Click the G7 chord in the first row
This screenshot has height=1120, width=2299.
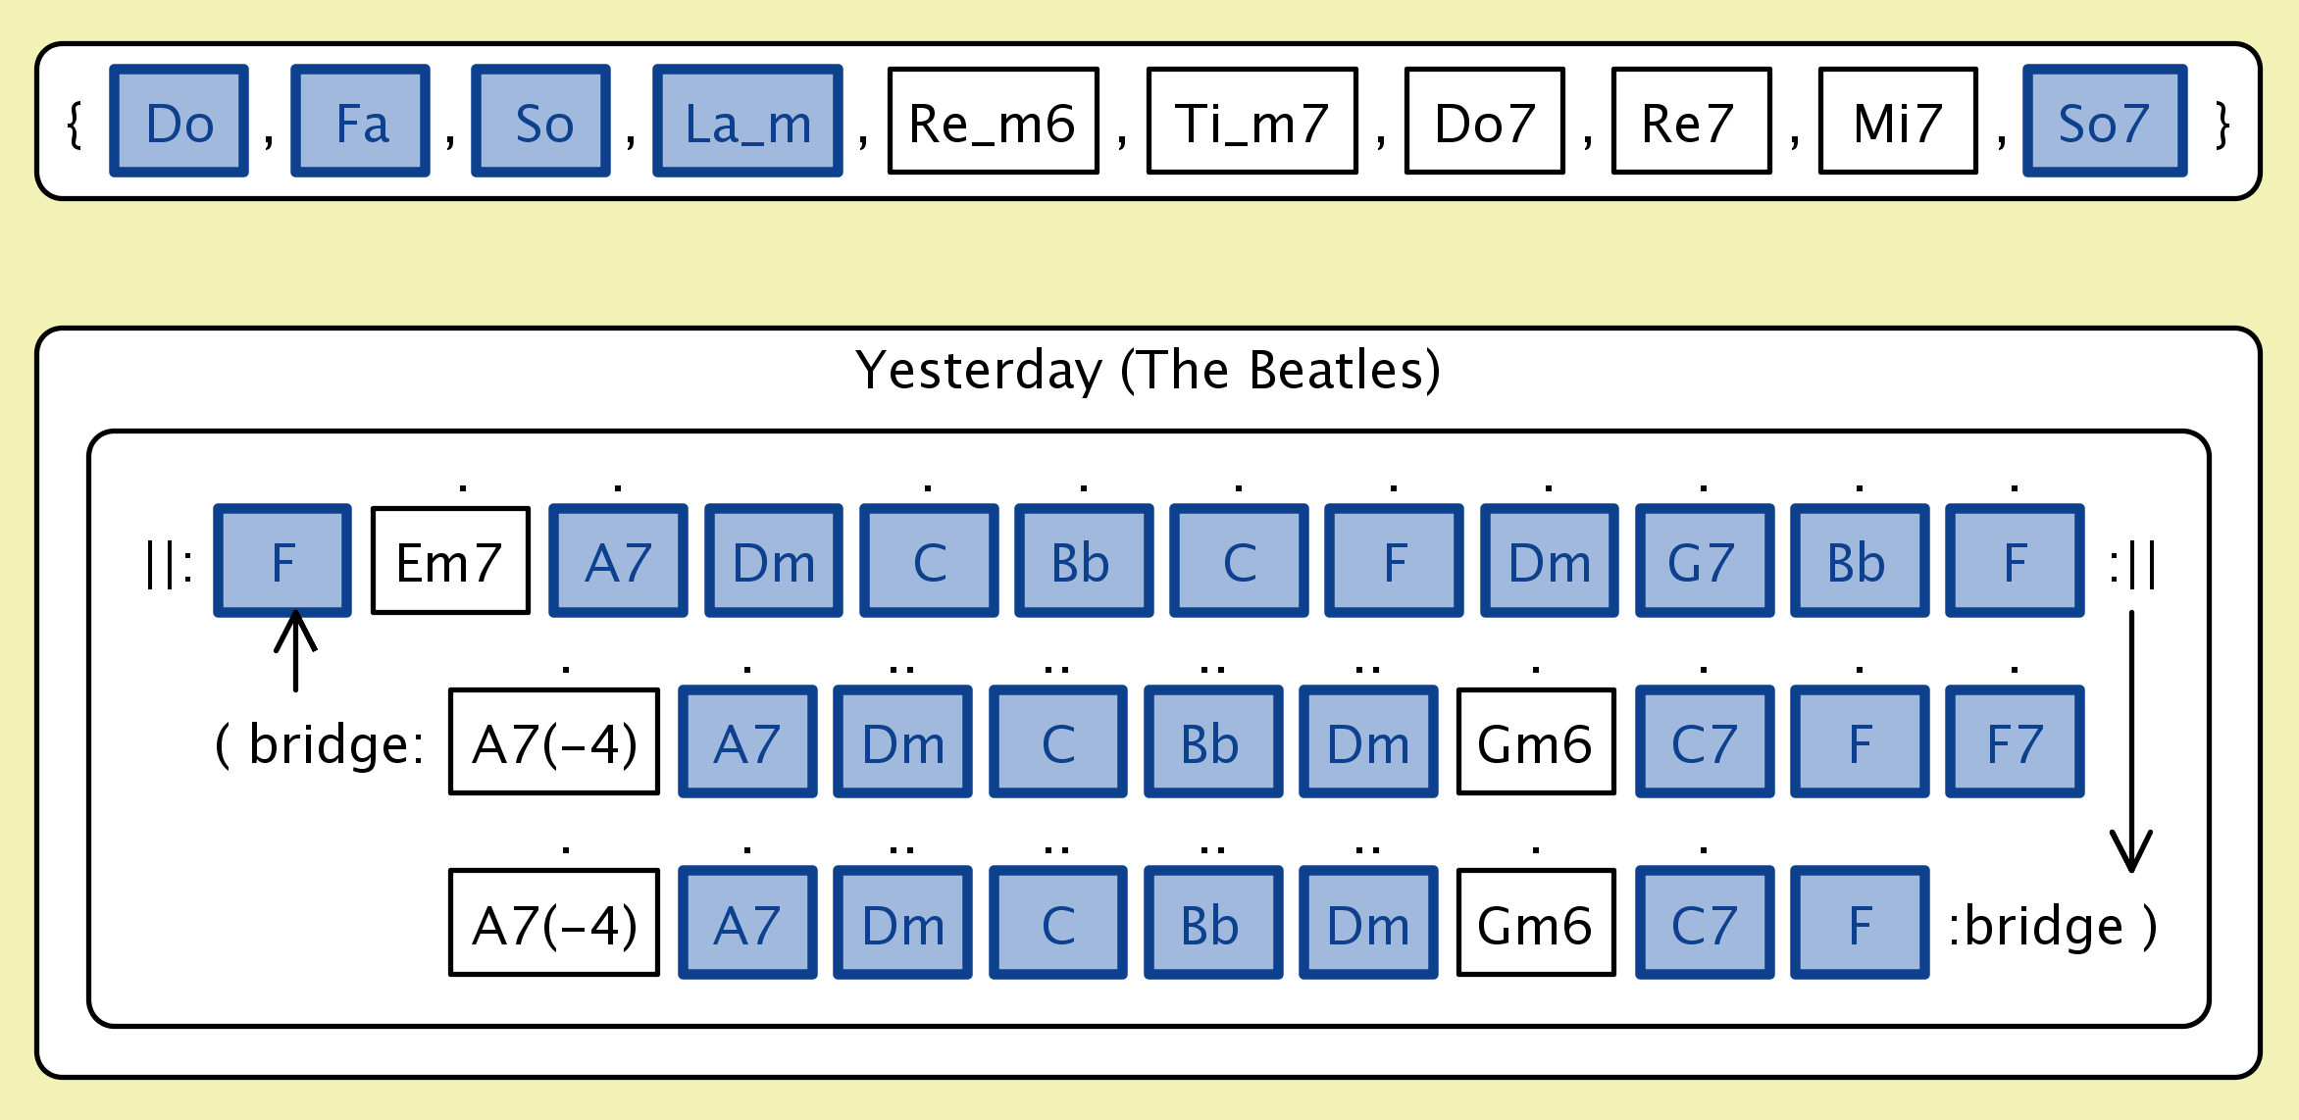(1704, 561)
